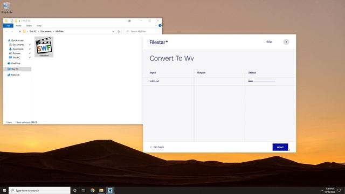Viewport: 345px width, 194px height.
Task: Click the folder icon in Explorer title bar
Action: pyautogui.click(x=6, y=20)
